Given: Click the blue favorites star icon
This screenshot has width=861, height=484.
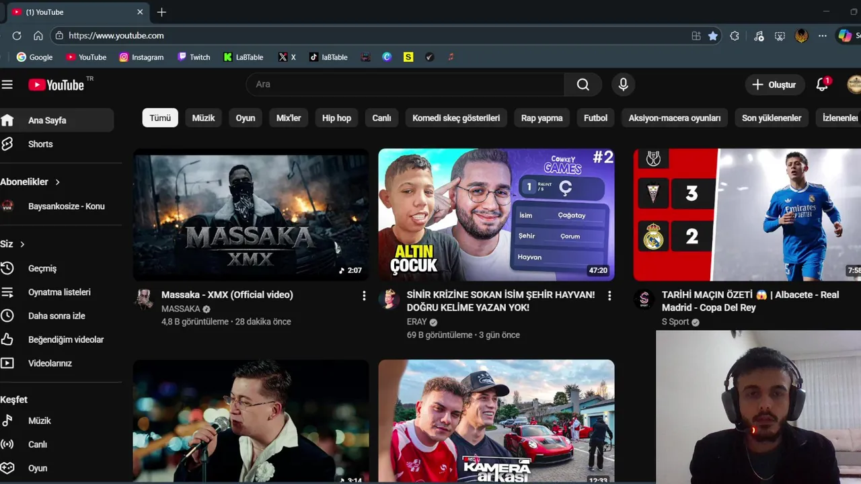Looking at the screenshot, I should (713, 36).
